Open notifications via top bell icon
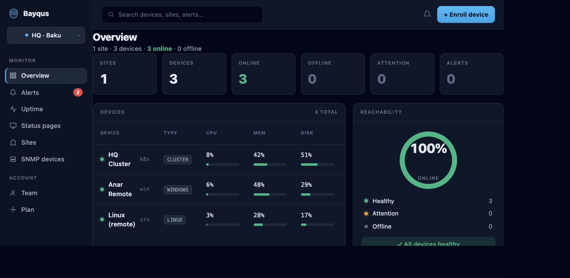Image resolution: width=570 pixels, height=278 pixels. coord(427,14)
